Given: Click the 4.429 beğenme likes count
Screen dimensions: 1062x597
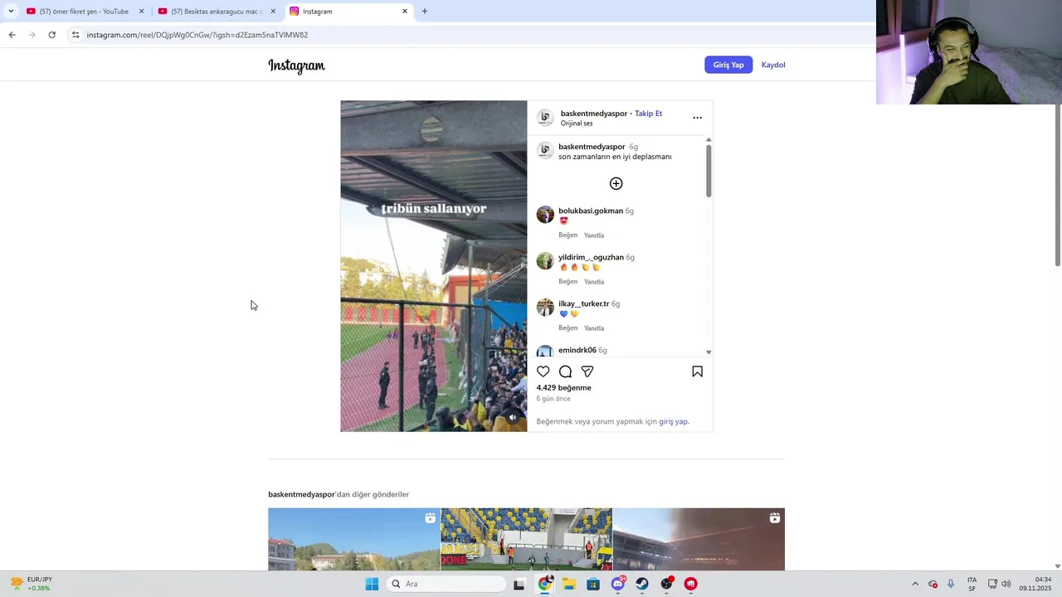Looking at the screenshot, I should tap(563, 388).
